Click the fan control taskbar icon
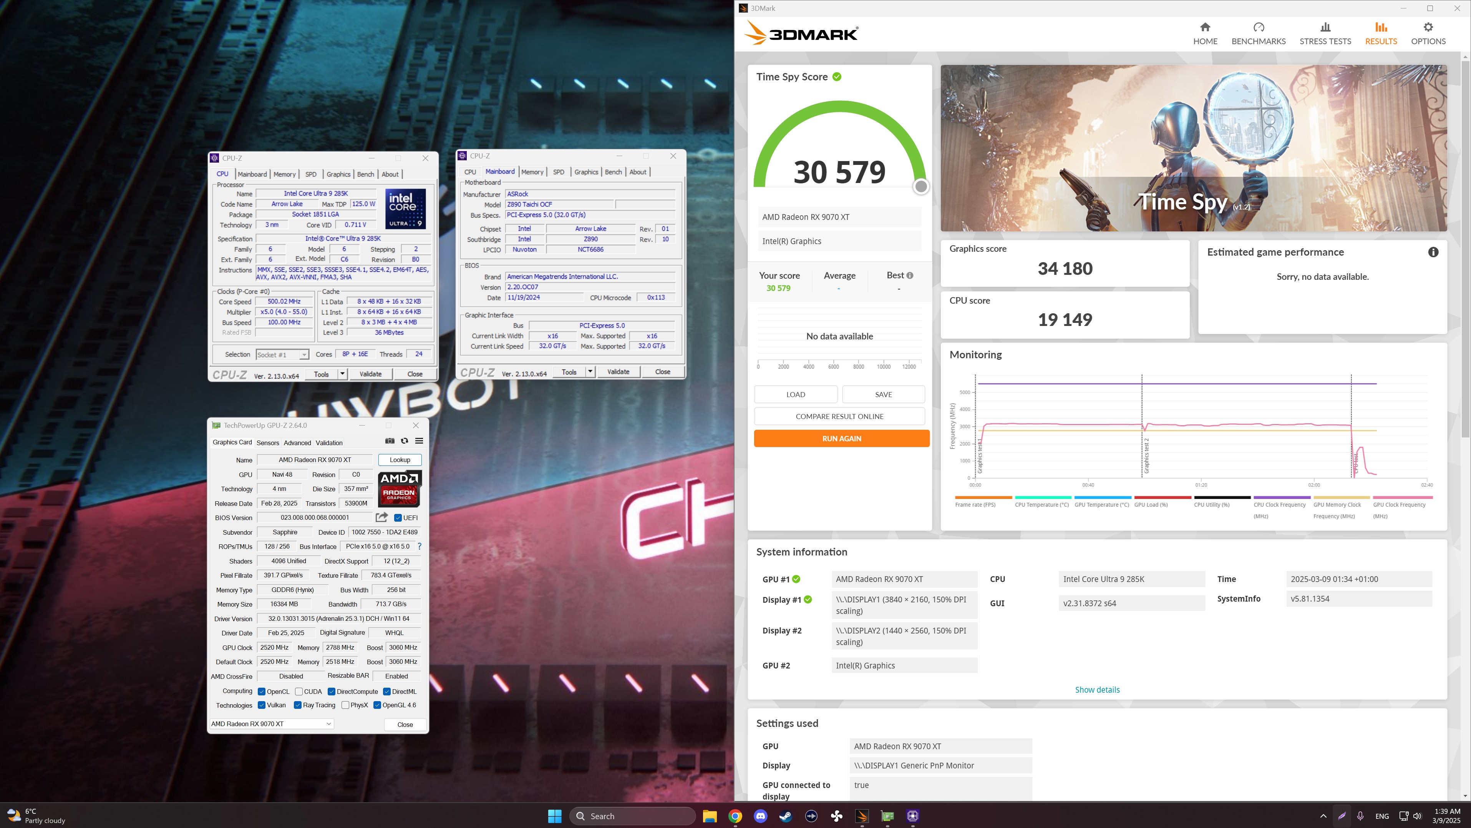 [x=837, y=816]
